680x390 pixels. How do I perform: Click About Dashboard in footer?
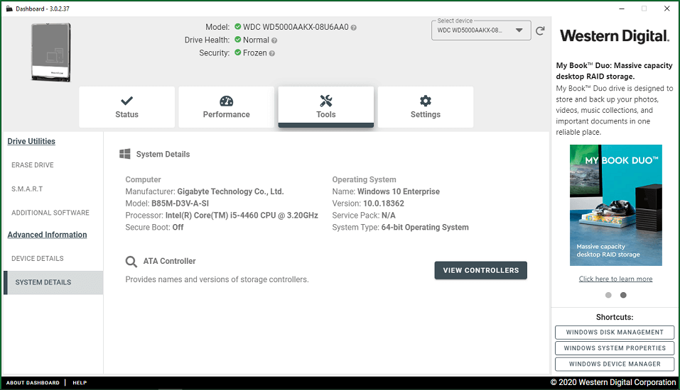[33, 383]
